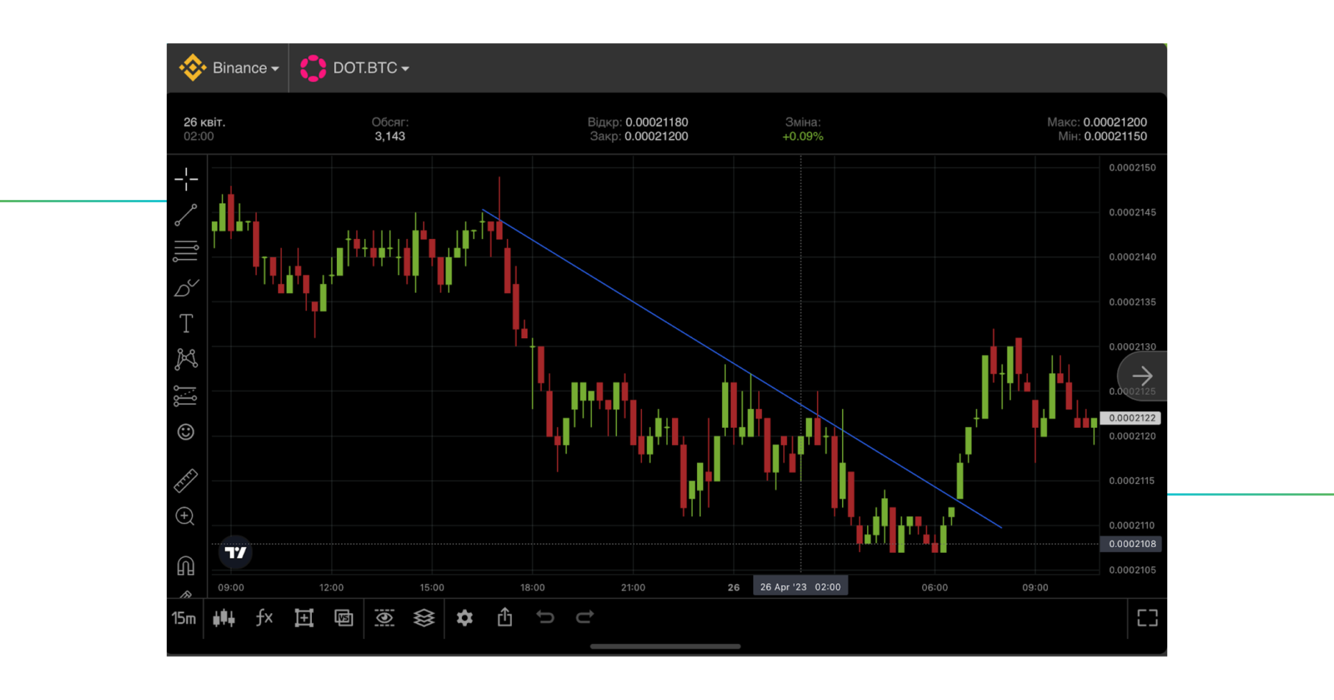This screenshot has width=1334, height=700.
Task: Open the emoji icons tool
Action: (186, 432)
